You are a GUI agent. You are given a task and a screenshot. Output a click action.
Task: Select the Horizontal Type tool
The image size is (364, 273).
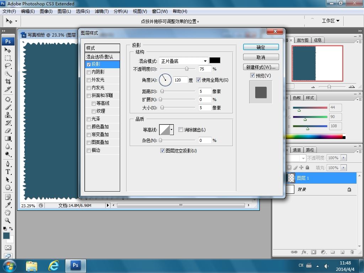click(x=8, y=172)
